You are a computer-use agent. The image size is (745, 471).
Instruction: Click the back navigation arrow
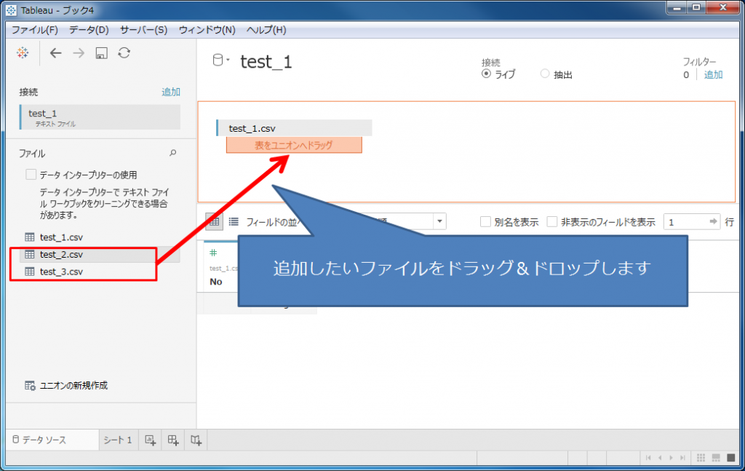point(55,52)
